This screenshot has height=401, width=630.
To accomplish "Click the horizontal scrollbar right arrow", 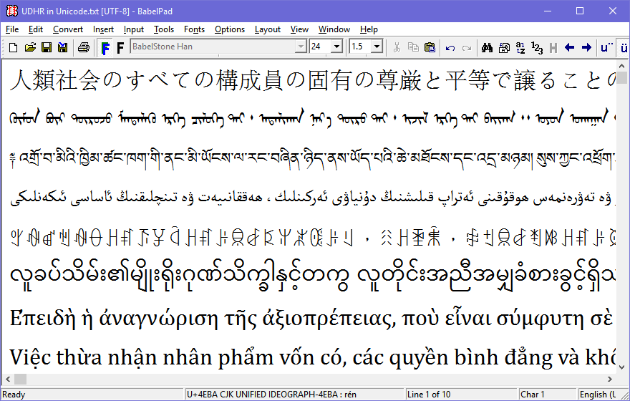I will [611, 379].
